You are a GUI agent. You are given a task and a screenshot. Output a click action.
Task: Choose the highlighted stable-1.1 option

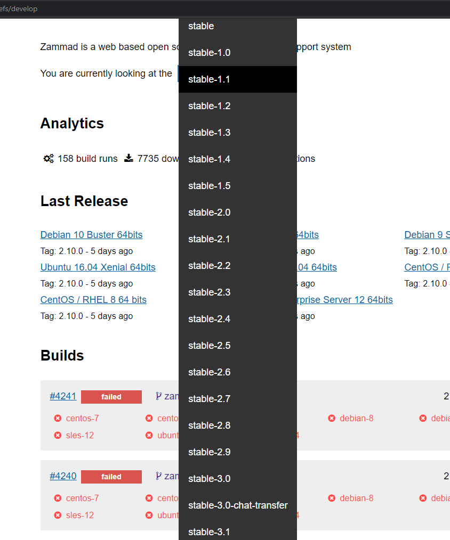(238, 79)
